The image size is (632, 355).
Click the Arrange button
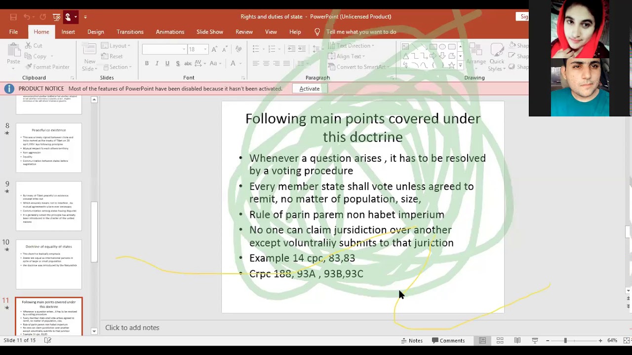click(x=476, y=56)
